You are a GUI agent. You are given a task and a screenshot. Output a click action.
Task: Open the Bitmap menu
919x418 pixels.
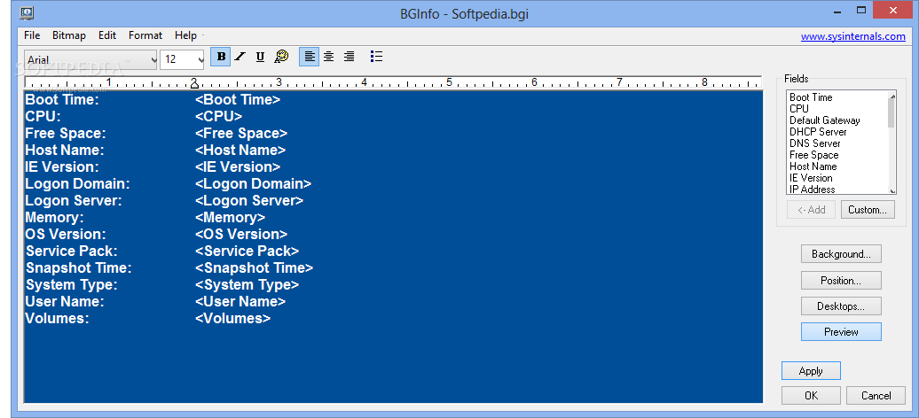[x=69, y=35]
